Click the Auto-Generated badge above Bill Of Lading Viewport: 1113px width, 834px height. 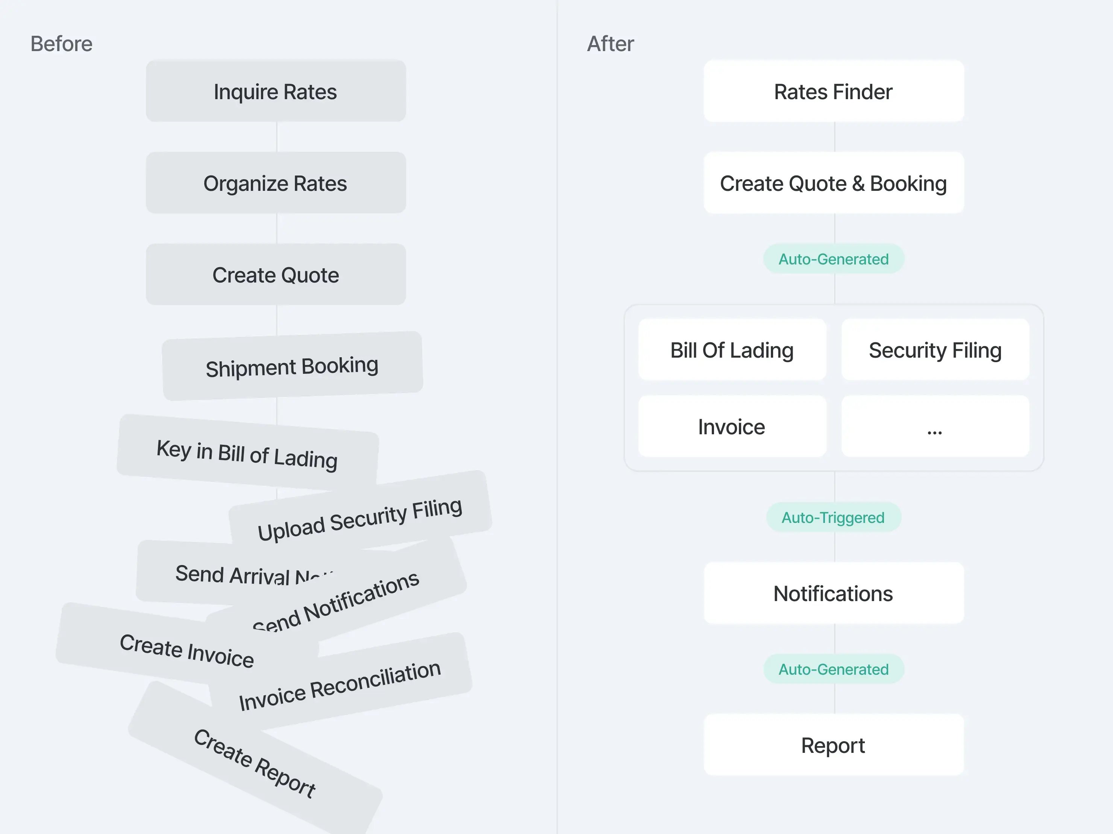point(833,259)
